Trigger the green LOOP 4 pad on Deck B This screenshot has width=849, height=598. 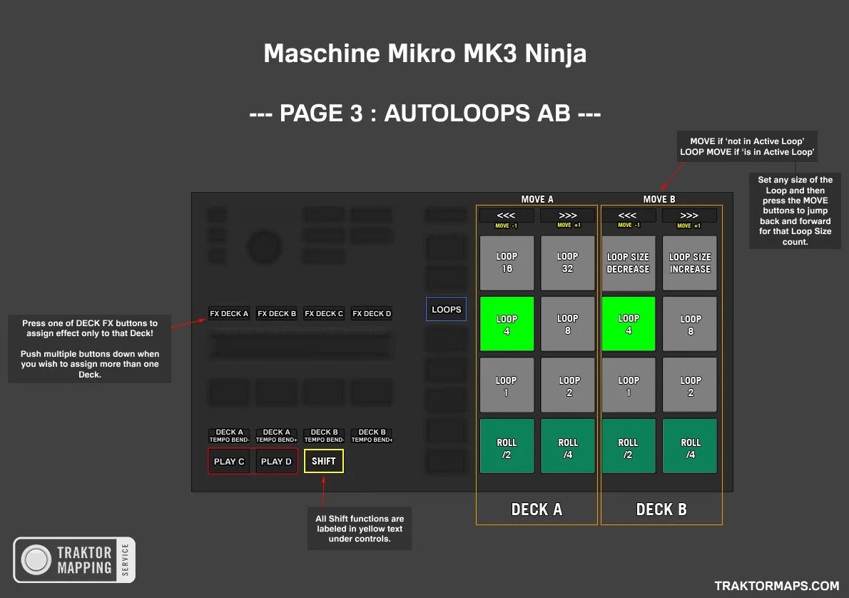[x=629, y=324]
